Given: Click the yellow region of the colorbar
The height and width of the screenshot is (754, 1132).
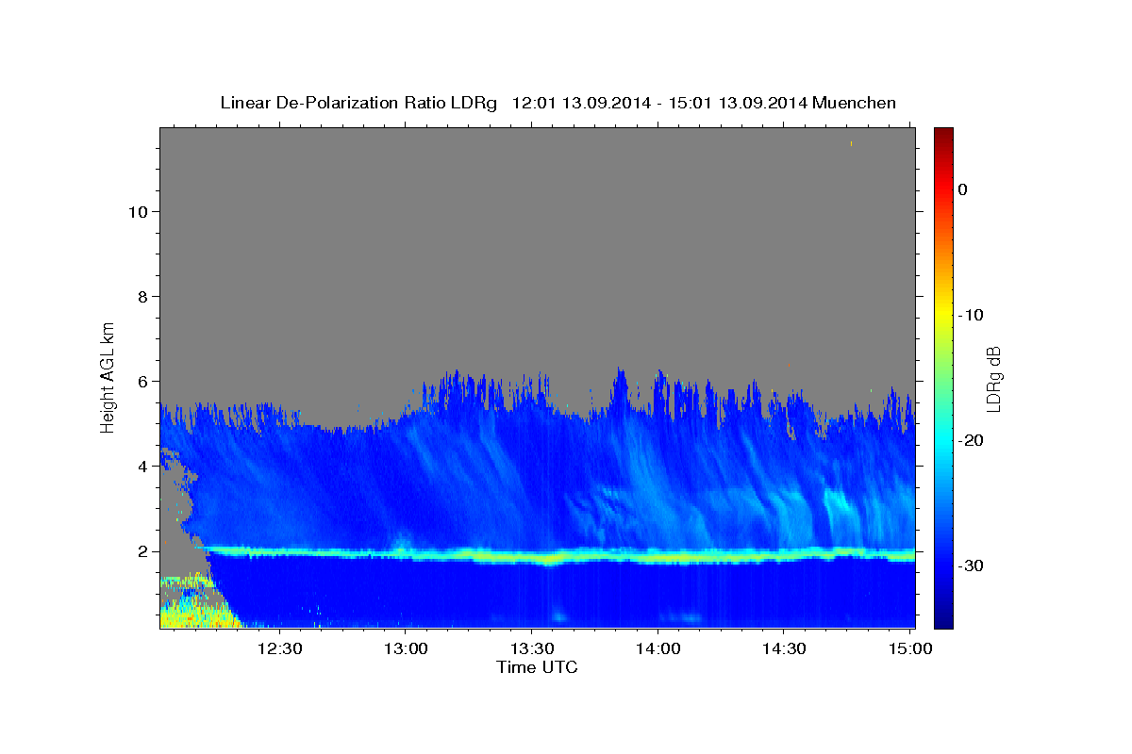Looking at the screenshot, I should click(943, 315).
